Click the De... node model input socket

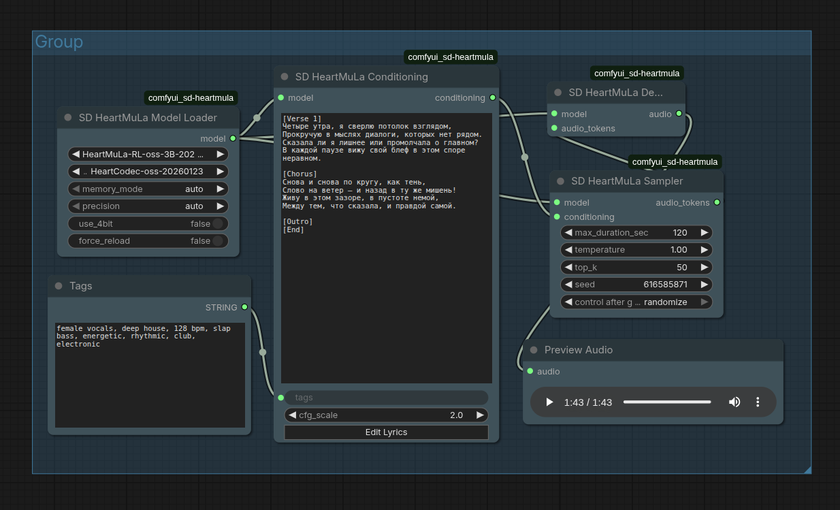[555, 114]
